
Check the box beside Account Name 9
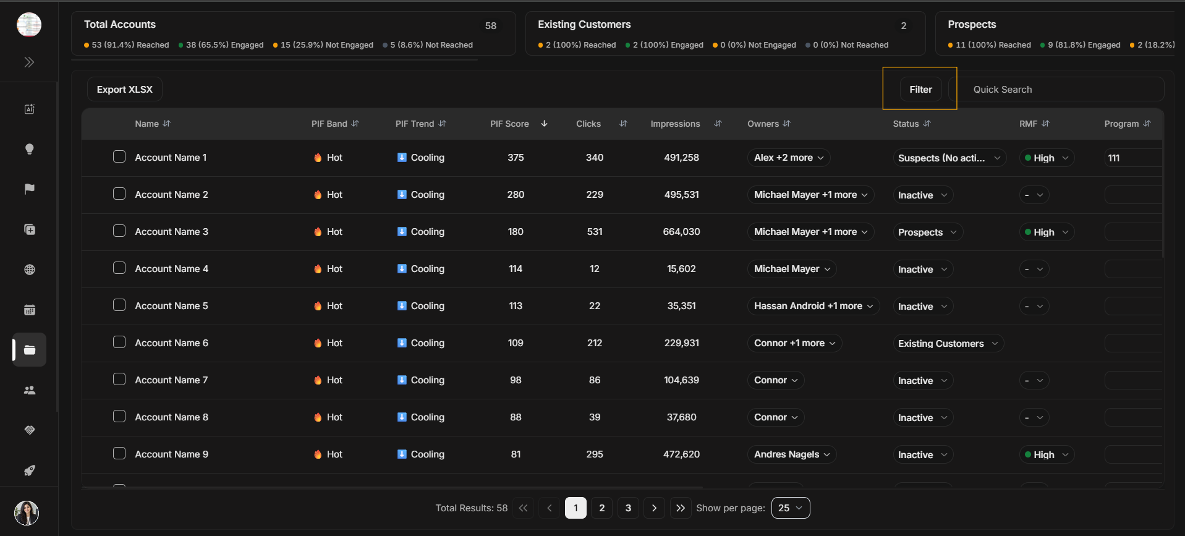119,453
